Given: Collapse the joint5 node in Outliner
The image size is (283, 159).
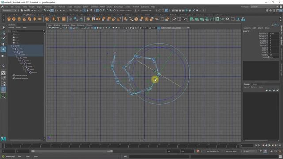Looking at the screenshot, I should click(19, 58).
